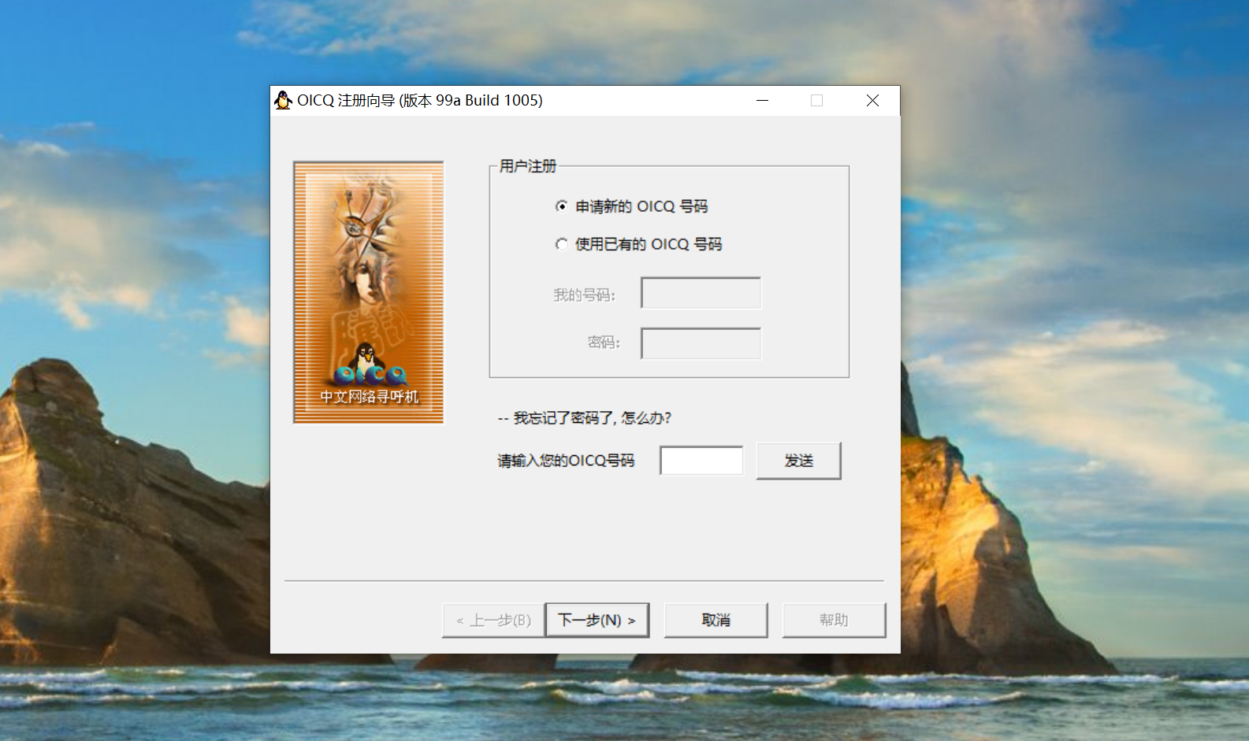Click the 帮助 help button
Image resolution: width=1249 pixels, height=741 pixels.
click(835, 621)
